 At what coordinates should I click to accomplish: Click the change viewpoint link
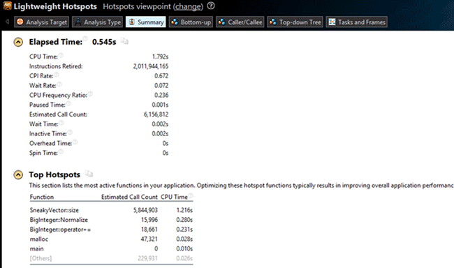click(188, 6)
